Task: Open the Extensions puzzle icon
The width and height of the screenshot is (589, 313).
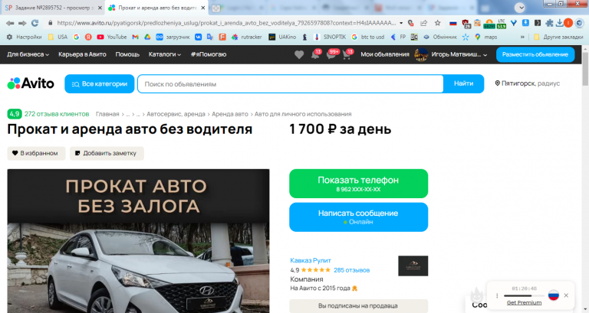Action: 549,23
